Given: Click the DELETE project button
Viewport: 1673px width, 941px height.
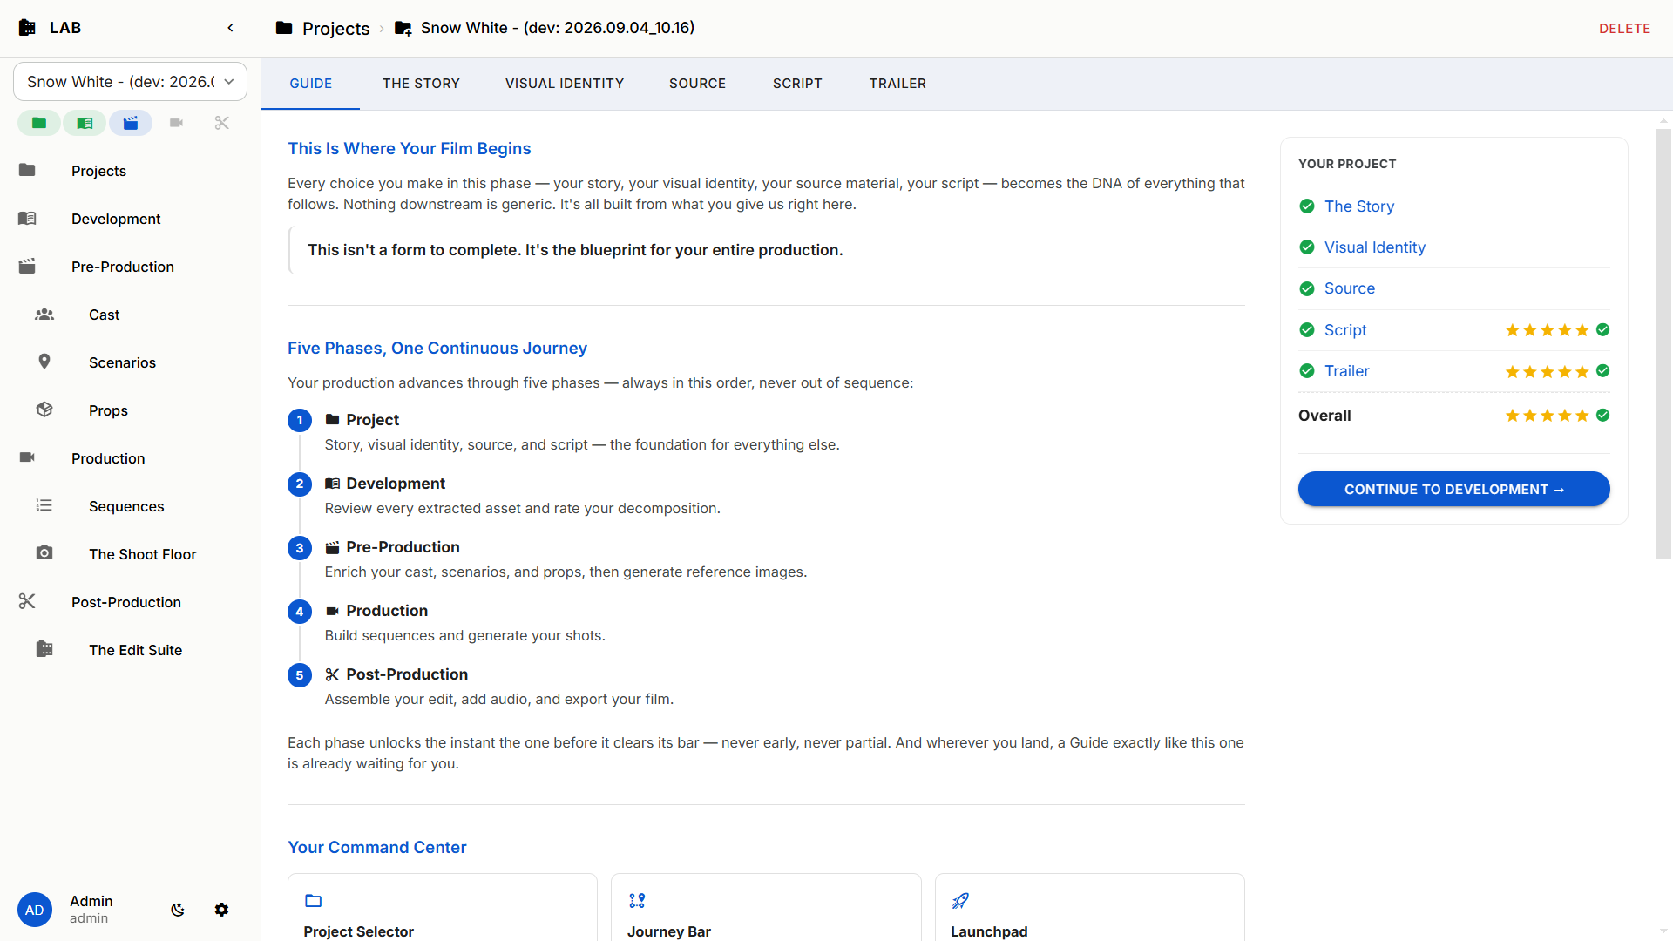Looking at the screenshot, I should (1624, 29).
